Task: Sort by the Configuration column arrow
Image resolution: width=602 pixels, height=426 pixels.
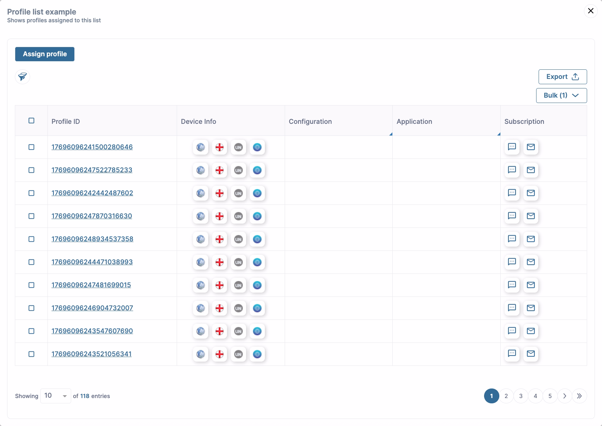Action: [390, 134]
